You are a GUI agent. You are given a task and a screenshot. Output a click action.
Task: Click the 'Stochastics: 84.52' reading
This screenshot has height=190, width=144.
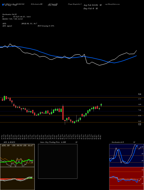tap(10, 14)
